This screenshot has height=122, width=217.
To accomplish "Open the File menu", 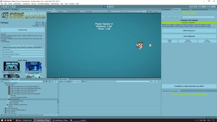I will 2,4.
